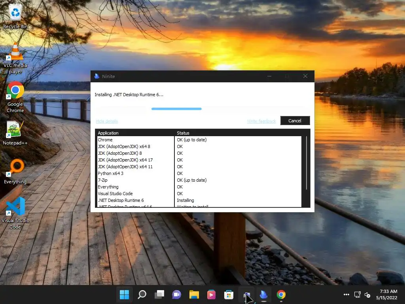The height and width of the screenshot is (304, 405).
Task: Select the Chrome row in the list
Action: 199,140
